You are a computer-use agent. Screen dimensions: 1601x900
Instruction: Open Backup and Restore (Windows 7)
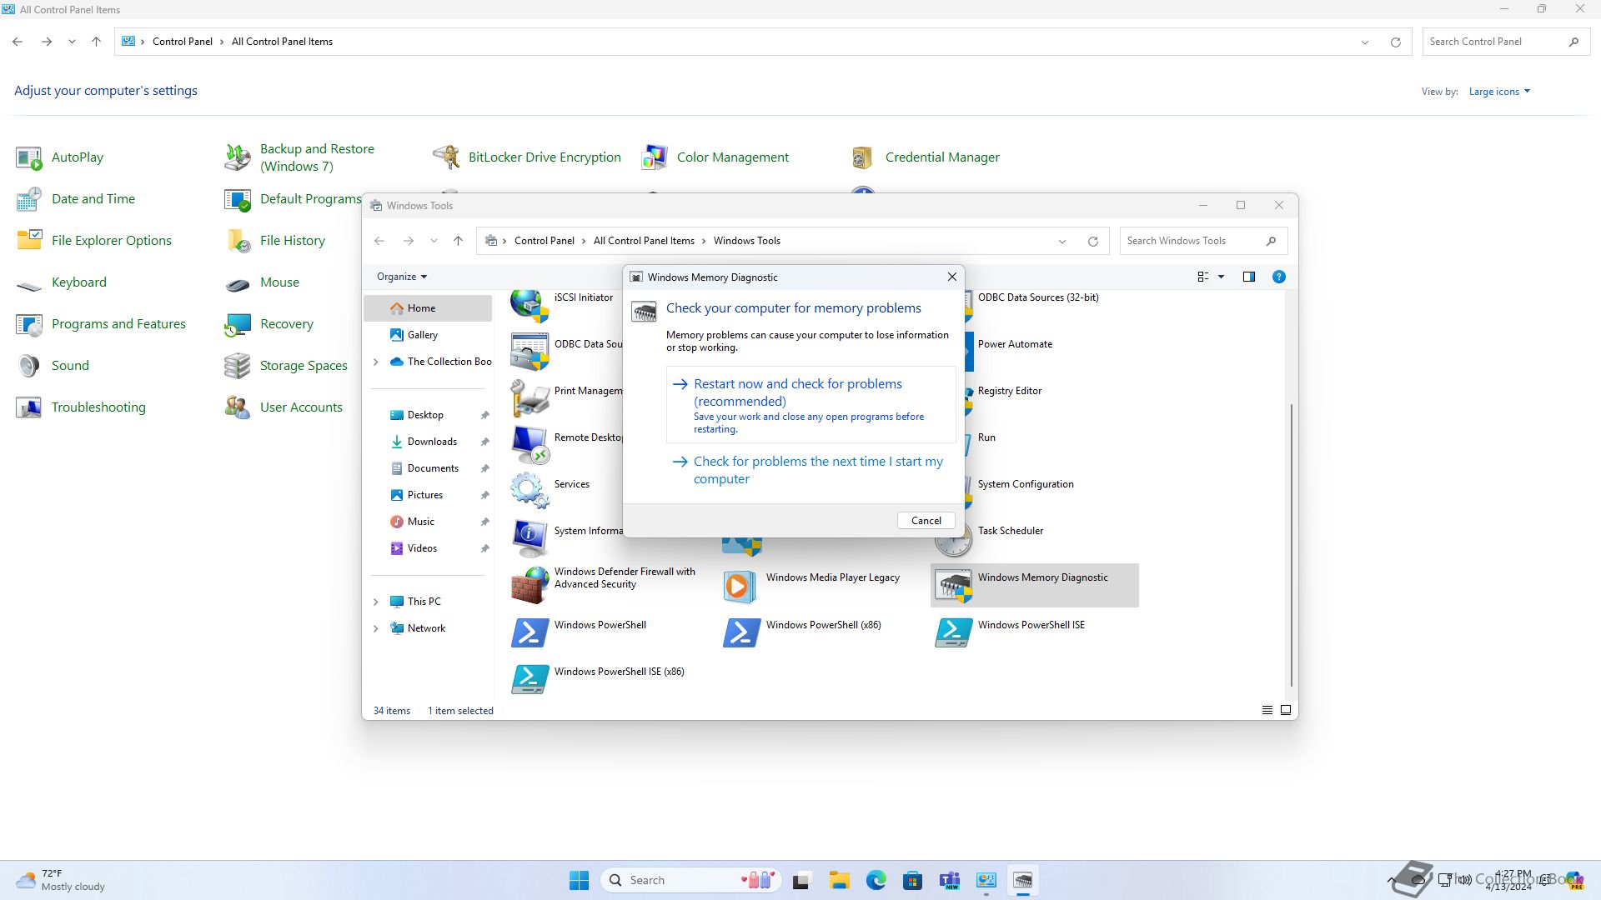point(300,157)
